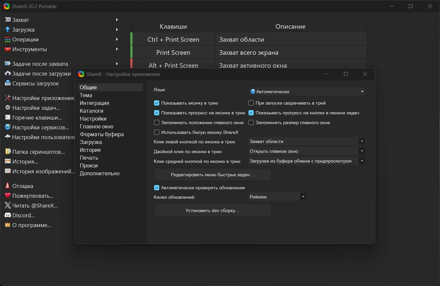Enable Запоминать размер главного окна
Screen dimensions: 440x286
pyautogui.click(x=251, y=122)
